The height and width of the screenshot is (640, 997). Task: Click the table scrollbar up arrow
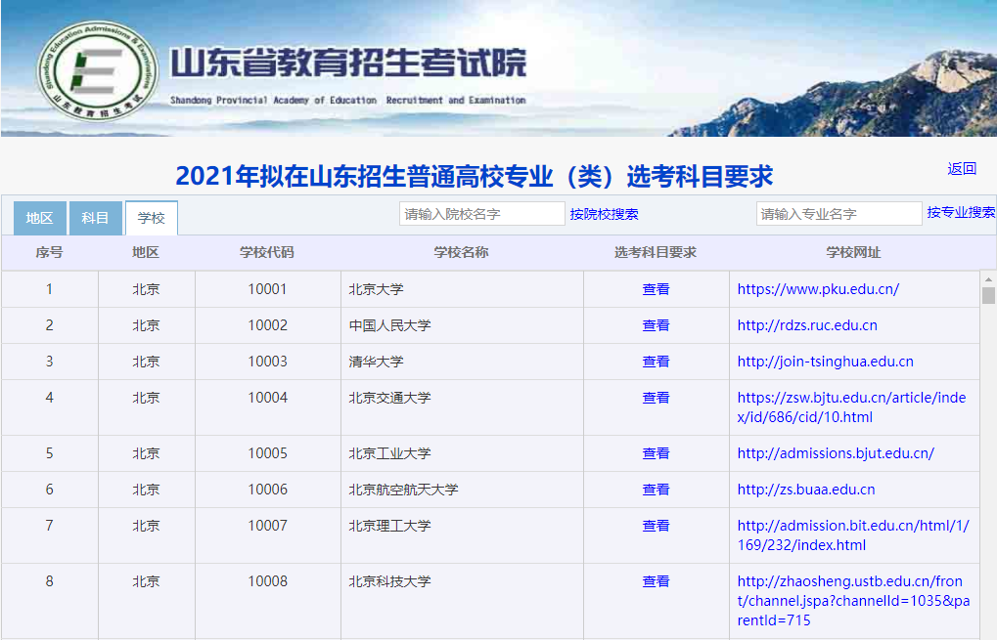point(988,278)
